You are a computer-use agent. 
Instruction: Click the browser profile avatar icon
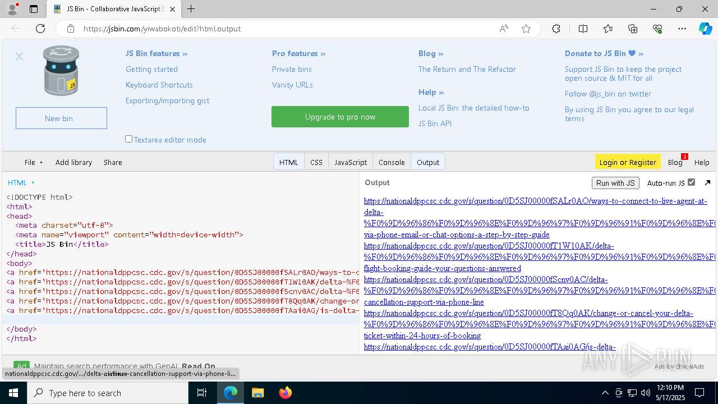pyautogui.click(x=12, y=9)
